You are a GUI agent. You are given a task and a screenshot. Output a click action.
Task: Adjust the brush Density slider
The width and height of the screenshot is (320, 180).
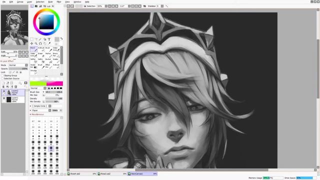pos(54,98)
